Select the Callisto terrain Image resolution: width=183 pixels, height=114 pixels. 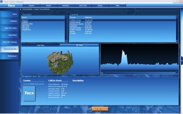click(25, 22)
